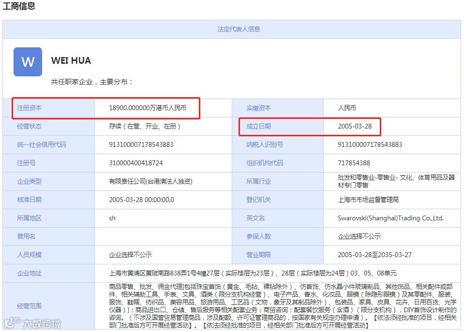Select registered capital value 18900.000000万港币人民币
The width and height of the screenshot is (464, 332).
point(148,108)
